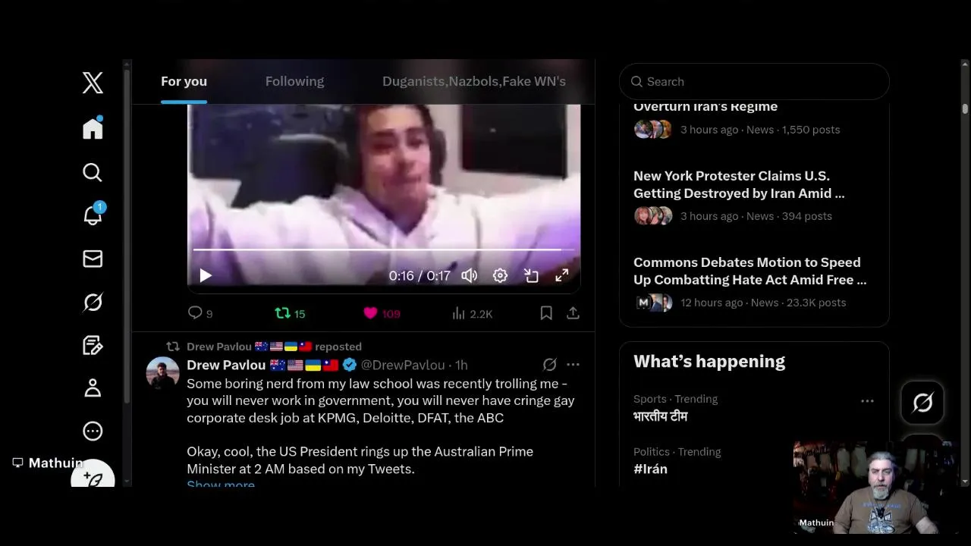The width and height of the screenshot is (971, 546).
Task: Switch to the Following tab
Action: [294, 81]
